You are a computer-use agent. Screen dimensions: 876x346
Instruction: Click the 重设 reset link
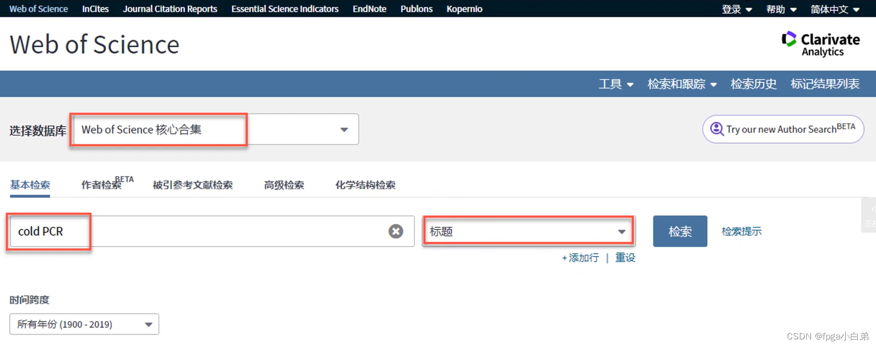[625, 258]
